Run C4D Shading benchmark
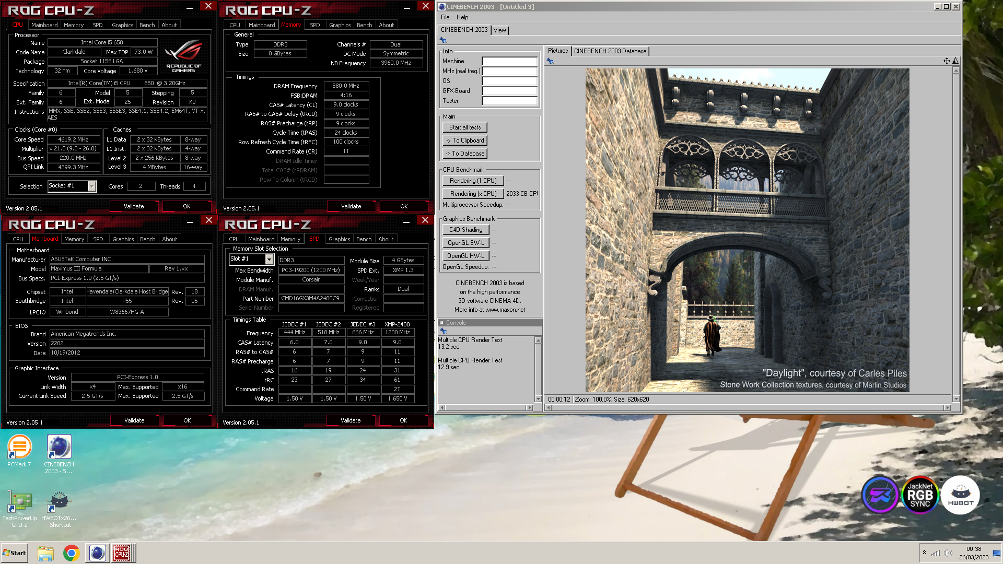This screenshot has height=564, width=1003. click(465, 230)
